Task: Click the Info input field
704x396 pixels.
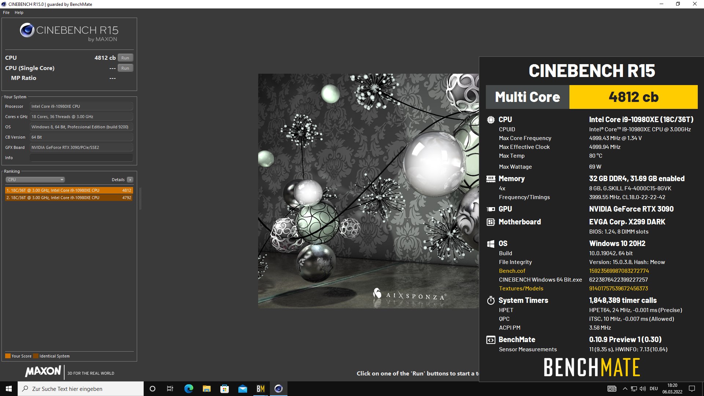Action: [x=81, y=158]
